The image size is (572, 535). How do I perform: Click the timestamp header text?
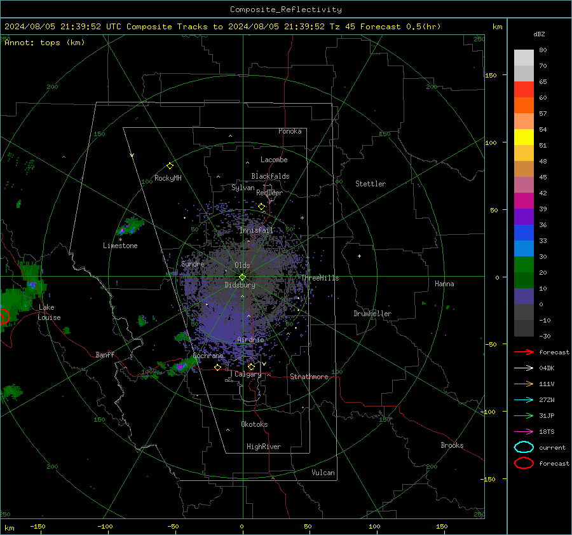click(222, 27)
